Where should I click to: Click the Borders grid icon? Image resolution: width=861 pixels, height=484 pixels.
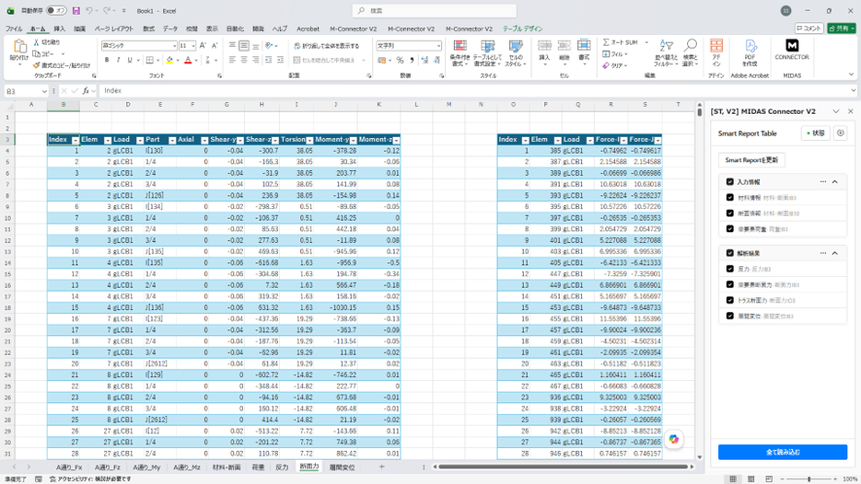pyautogui.click(x=150, y=60)
